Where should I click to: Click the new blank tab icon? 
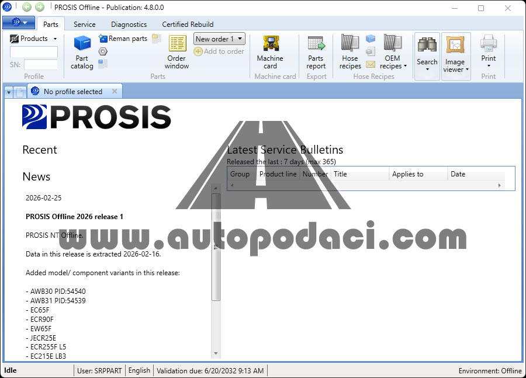coord(20,92)
